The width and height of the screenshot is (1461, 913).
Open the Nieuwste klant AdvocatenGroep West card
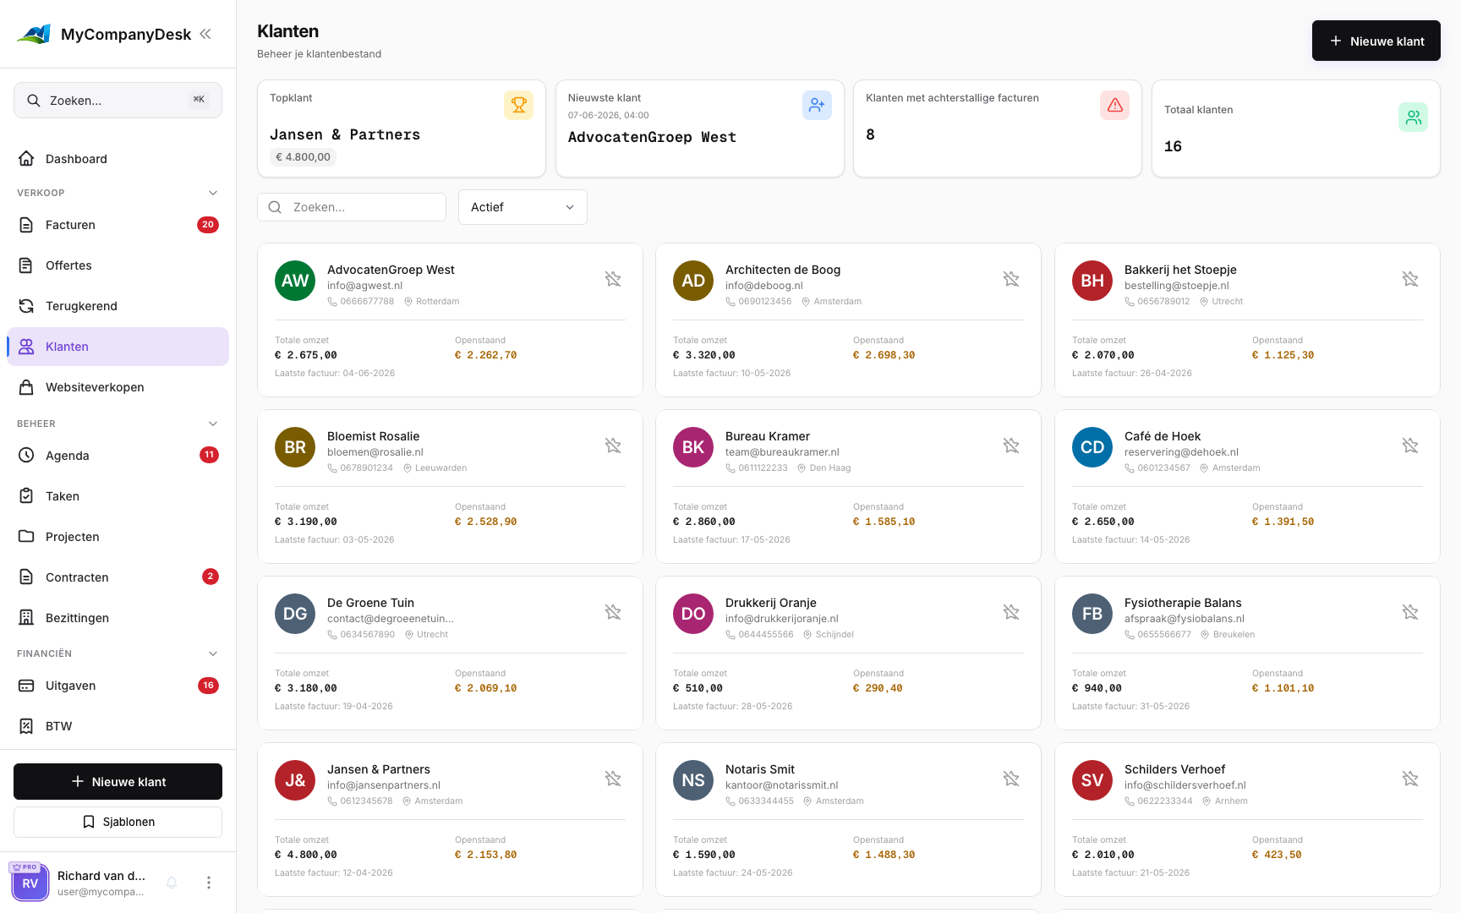click(x=699, y=128)
